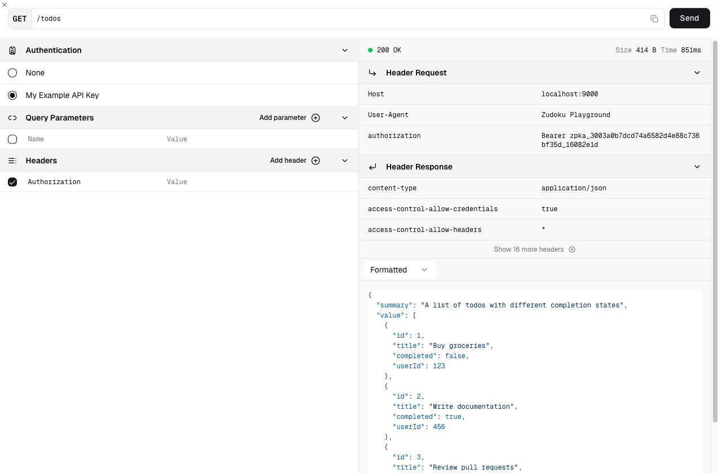718x473 pixels.
Task: Select My Example API Key authentication
Action: click(12, 95)
